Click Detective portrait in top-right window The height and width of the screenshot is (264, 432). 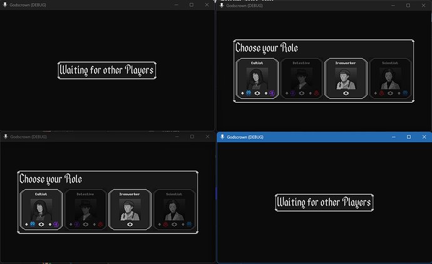301,78
